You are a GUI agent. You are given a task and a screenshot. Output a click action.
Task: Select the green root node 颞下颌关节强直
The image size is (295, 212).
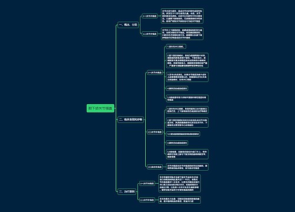100,108
